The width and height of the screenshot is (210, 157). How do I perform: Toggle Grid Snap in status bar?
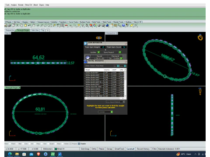(x=85, y=149)
